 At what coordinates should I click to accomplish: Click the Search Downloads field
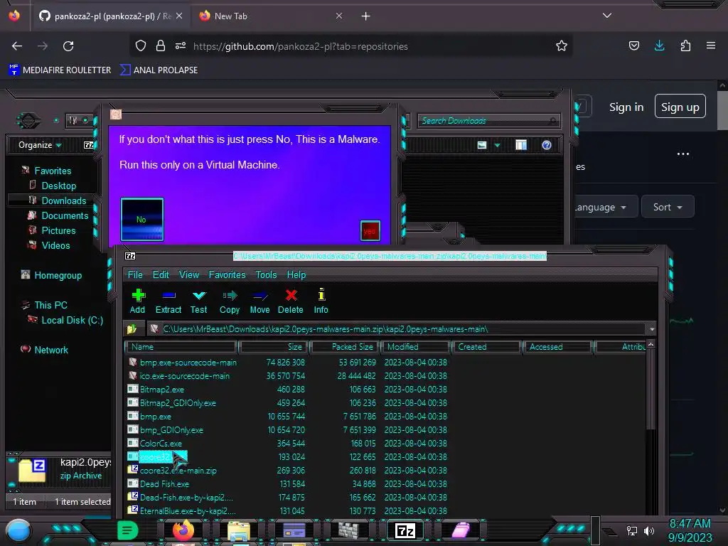(x=488, y=121)
